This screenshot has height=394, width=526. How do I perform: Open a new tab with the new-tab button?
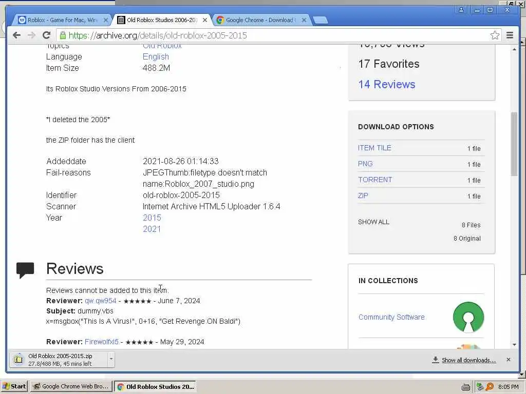point(321,21)
